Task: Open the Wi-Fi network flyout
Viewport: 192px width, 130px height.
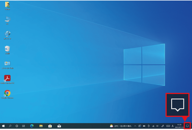Action: coord(153,126)
